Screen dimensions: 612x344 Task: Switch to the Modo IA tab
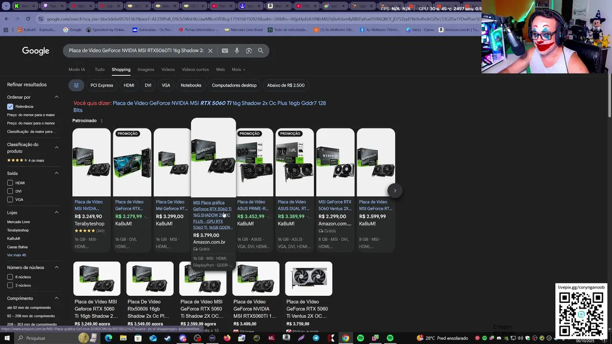point(77,69)
